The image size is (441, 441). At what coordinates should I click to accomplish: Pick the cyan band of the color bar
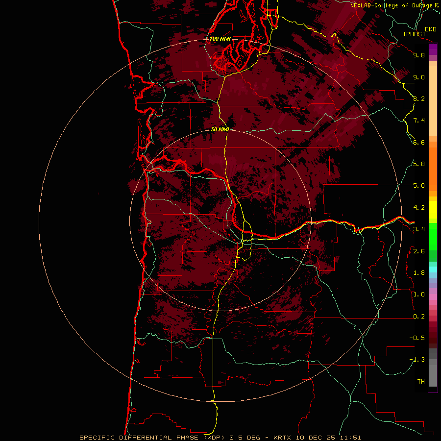pyautogui.click(x=433, y=269)
